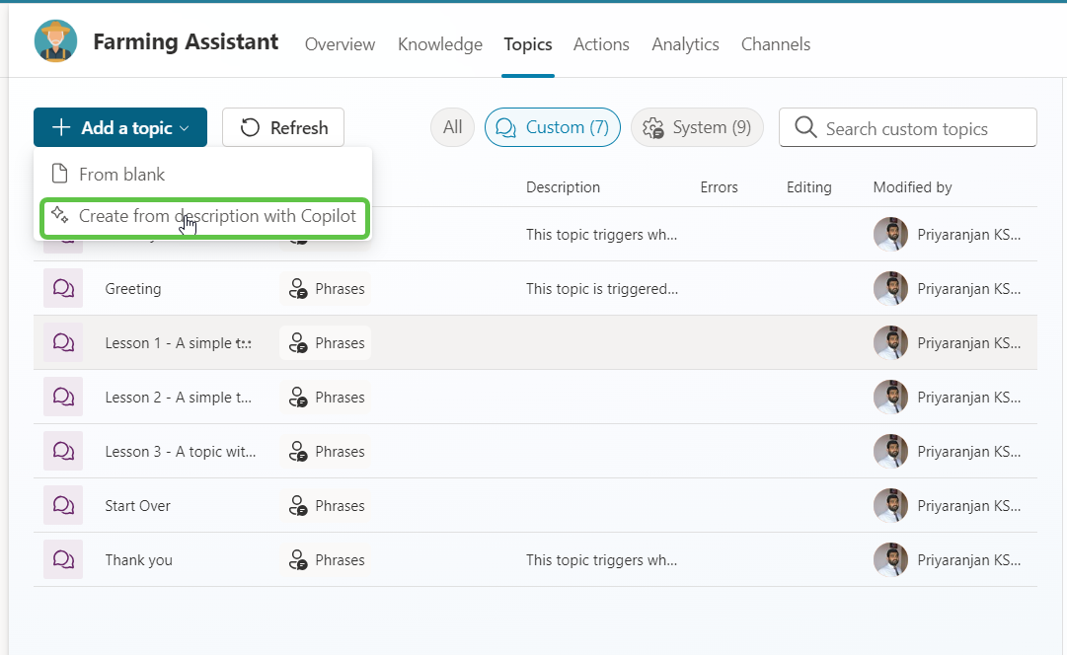
Task: Click the Lesson 3 topic chat icon
Action: (x=63, y=452)
